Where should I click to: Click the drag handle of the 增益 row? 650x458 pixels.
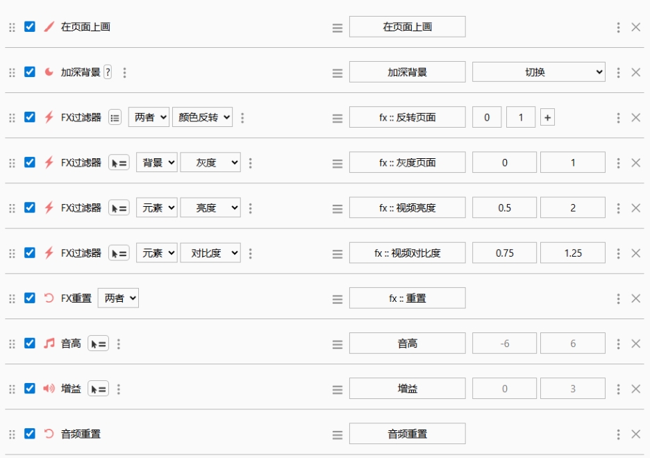pos(12,389)
